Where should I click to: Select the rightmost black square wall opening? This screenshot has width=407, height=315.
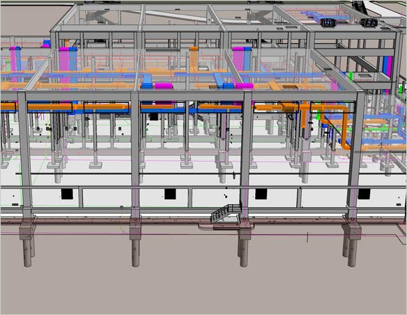point(364,194)
